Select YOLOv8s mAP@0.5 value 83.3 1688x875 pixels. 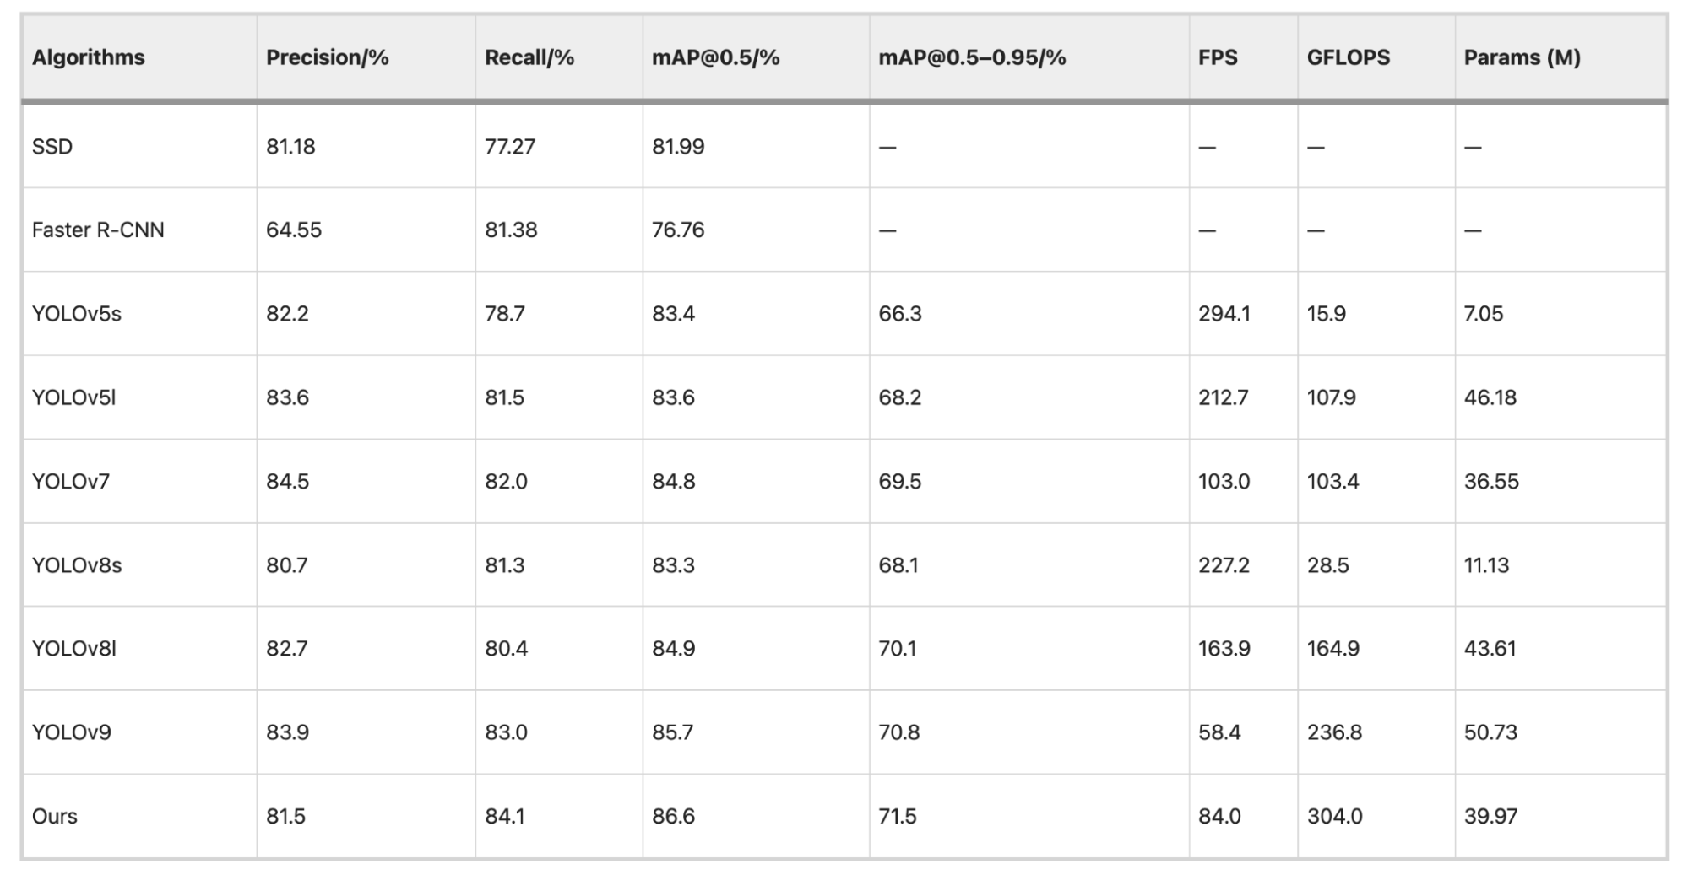pos(673,565)
